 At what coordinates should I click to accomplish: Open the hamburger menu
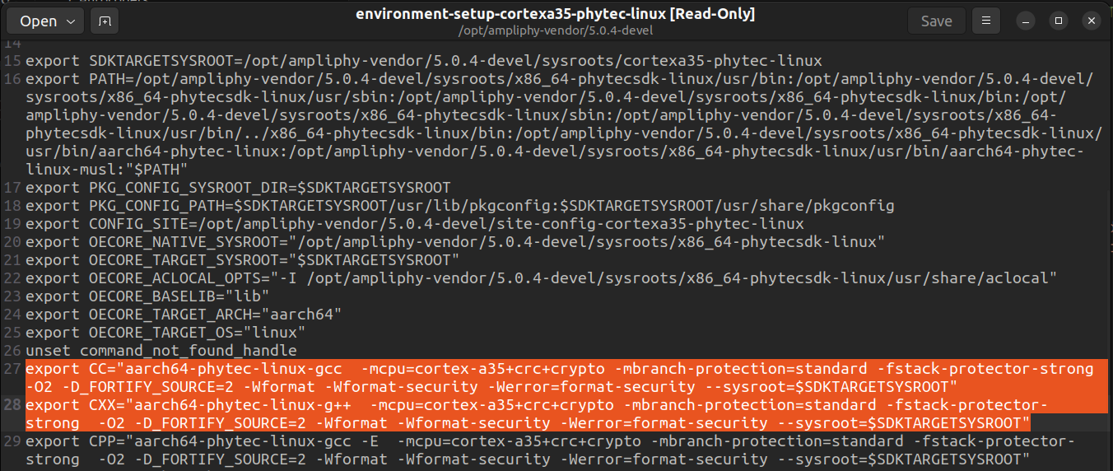coord(985,21)
